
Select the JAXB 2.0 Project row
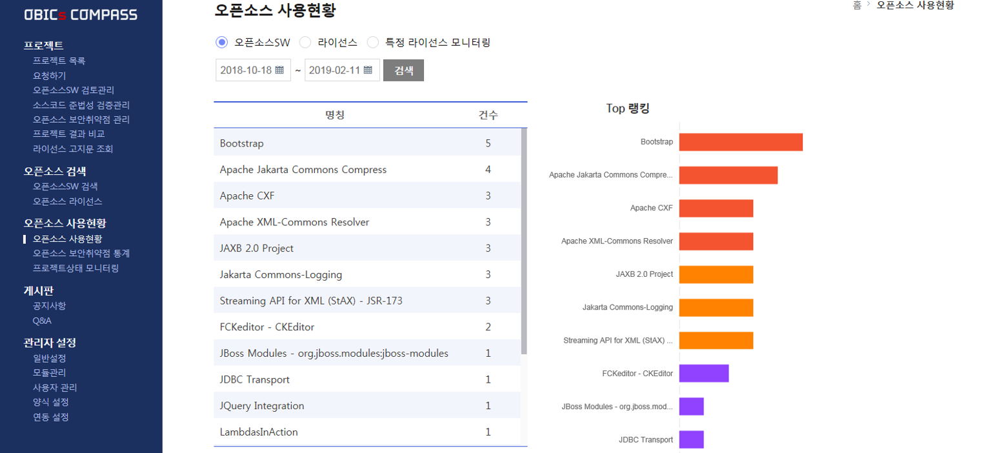point(367,248)
